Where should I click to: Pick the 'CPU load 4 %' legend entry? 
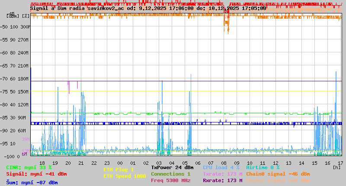(221, 167)
